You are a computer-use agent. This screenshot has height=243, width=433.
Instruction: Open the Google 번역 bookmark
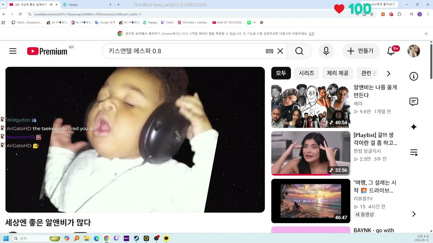(105, 23)
